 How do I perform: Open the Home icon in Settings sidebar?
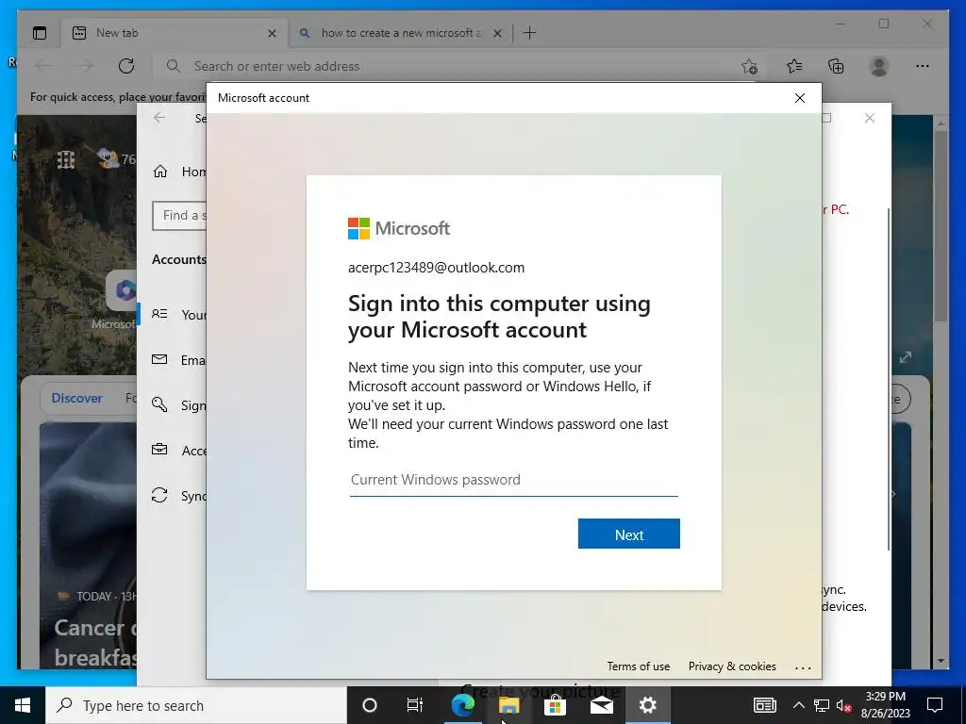click(x=160, y=172)
